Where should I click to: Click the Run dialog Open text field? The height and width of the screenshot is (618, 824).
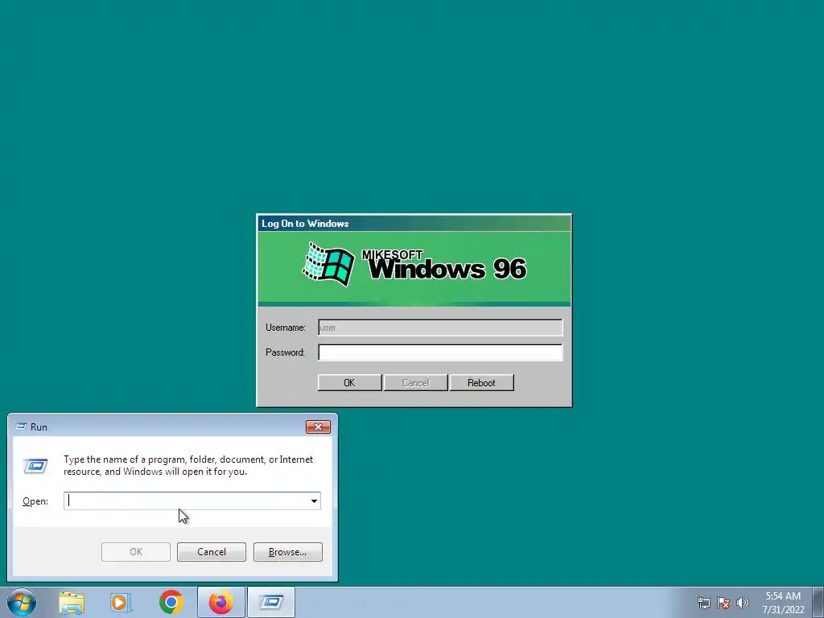tap(186, 501)
